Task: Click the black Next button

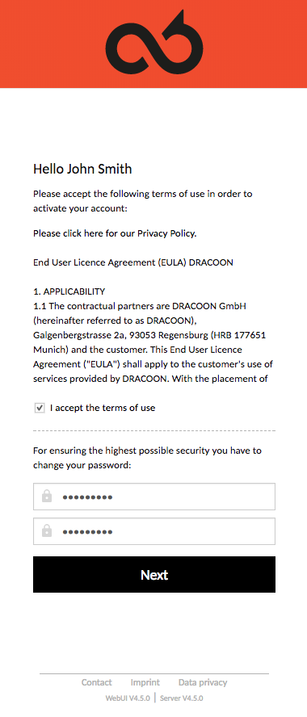Action: click(154, 574)
